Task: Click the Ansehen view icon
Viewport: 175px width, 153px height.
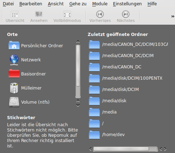Action: click(39, 14)
